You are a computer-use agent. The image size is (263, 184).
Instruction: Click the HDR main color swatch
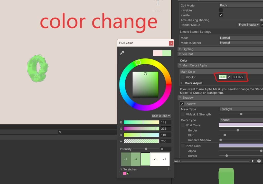(x=223, y=77)
